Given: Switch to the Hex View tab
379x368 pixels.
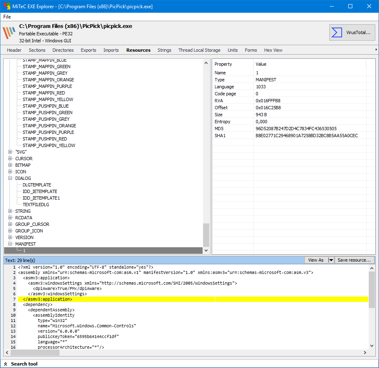Looking at the screenshot, I should coord(273,50).
